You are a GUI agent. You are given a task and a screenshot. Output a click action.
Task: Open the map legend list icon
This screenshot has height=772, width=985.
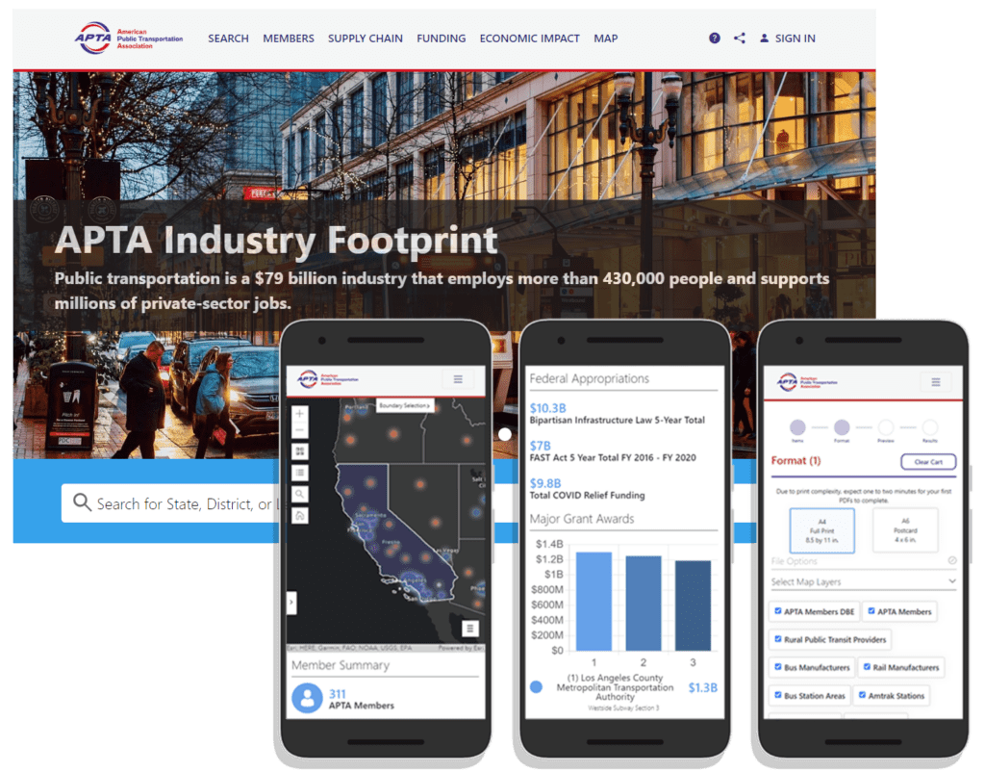[299, 473]
